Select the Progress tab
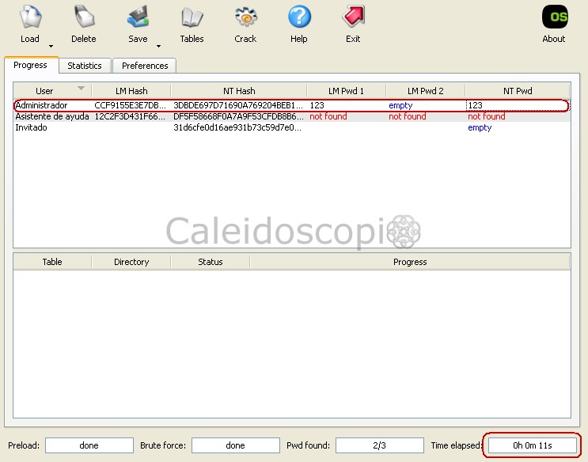Image resolution: width=588 pixels, height=462 pixels. [x=30, y=65]
